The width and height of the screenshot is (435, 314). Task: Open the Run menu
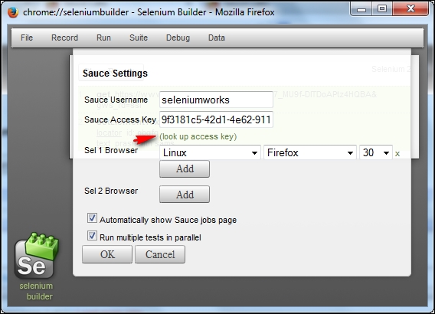coord(103,38)
